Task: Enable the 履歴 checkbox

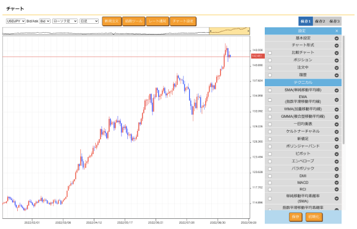Action: pos(270,75)
